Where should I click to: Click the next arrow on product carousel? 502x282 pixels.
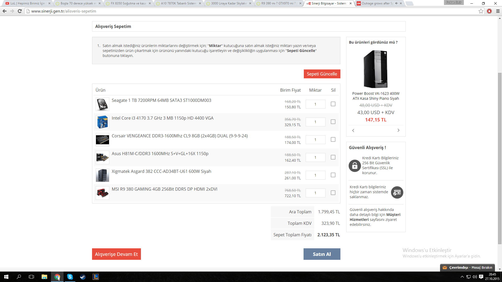398,130
